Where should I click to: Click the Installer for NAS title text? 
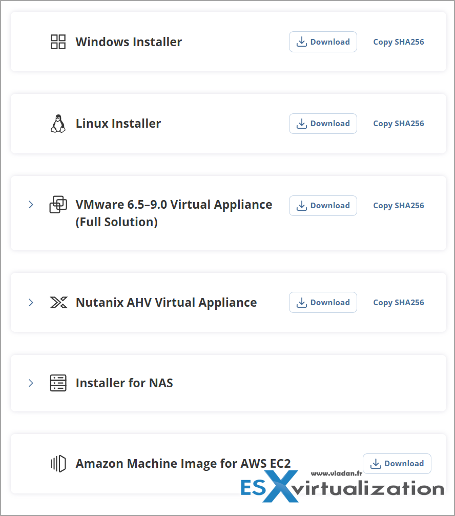[124, 383]
